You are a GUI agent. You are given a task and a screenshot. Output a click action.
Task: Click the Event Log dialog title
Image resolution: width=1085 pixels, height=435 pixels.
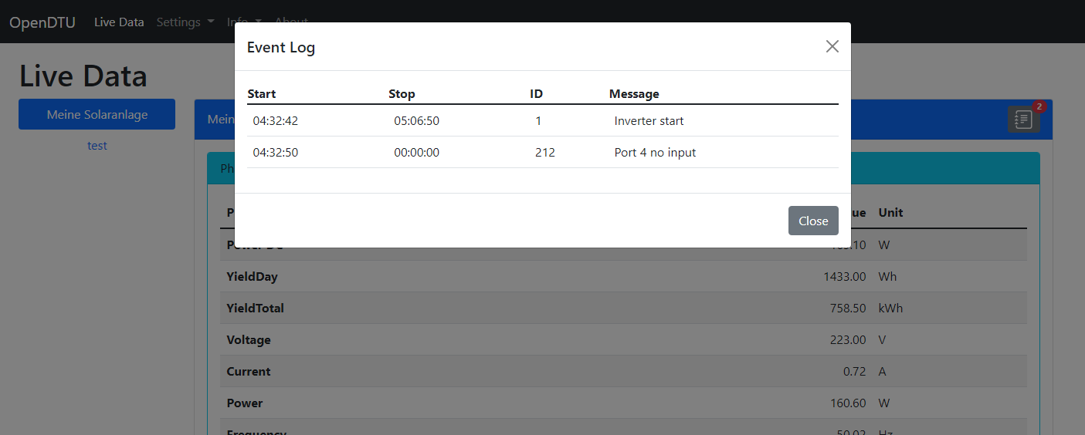[x=281, y=47]
